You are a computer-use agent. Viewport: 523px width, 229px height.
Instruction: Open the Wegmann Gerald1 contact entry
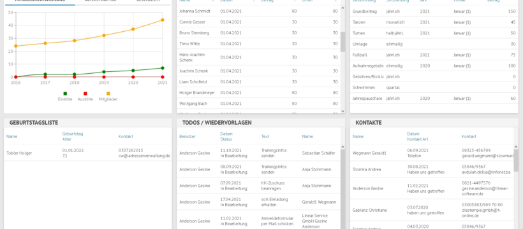click(432, 153)
